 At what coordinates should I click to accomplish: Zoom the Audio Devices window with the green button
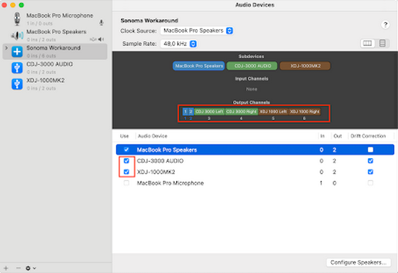[21, 5]
